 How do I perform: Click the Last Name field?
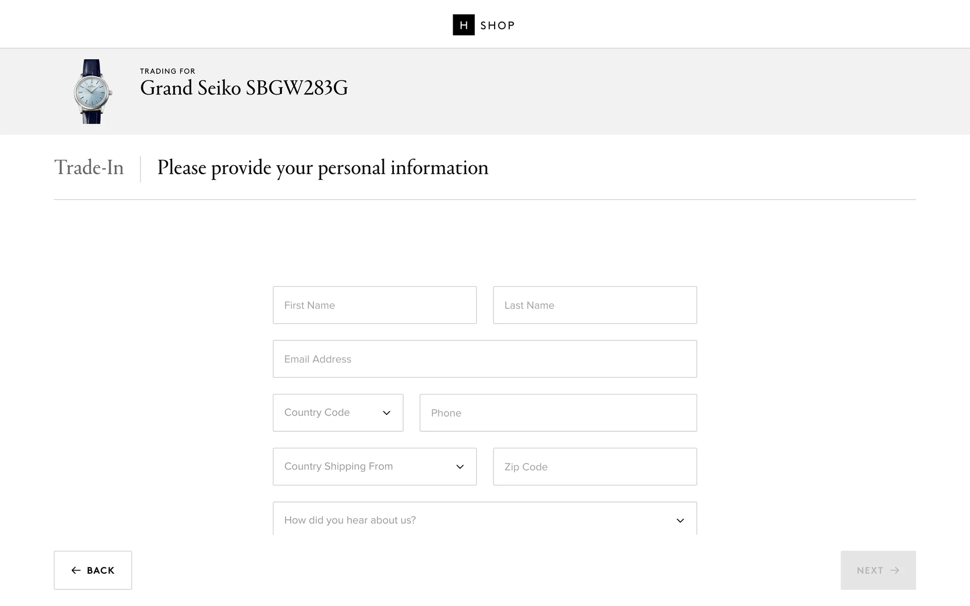[x=595, y=305]
